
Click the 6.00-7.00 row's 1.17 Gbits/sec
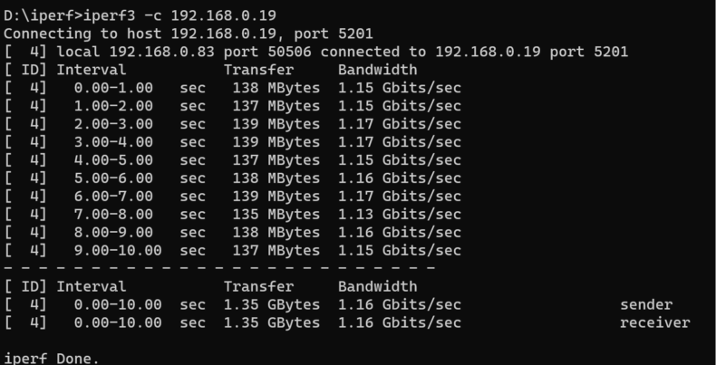tap(400, 197)
